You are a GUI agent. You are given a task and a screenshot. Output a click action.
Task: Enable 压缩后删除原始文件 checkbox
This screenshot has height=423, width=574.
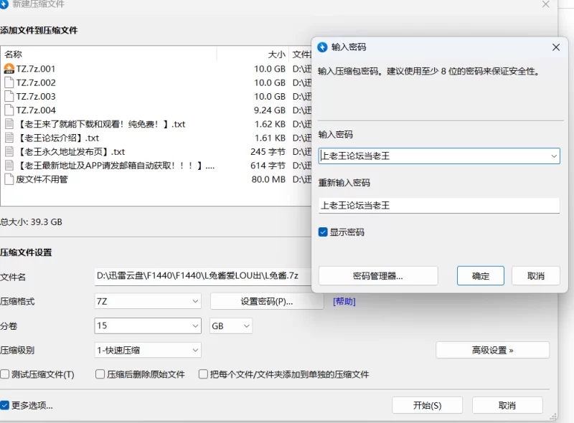(100, 374)
